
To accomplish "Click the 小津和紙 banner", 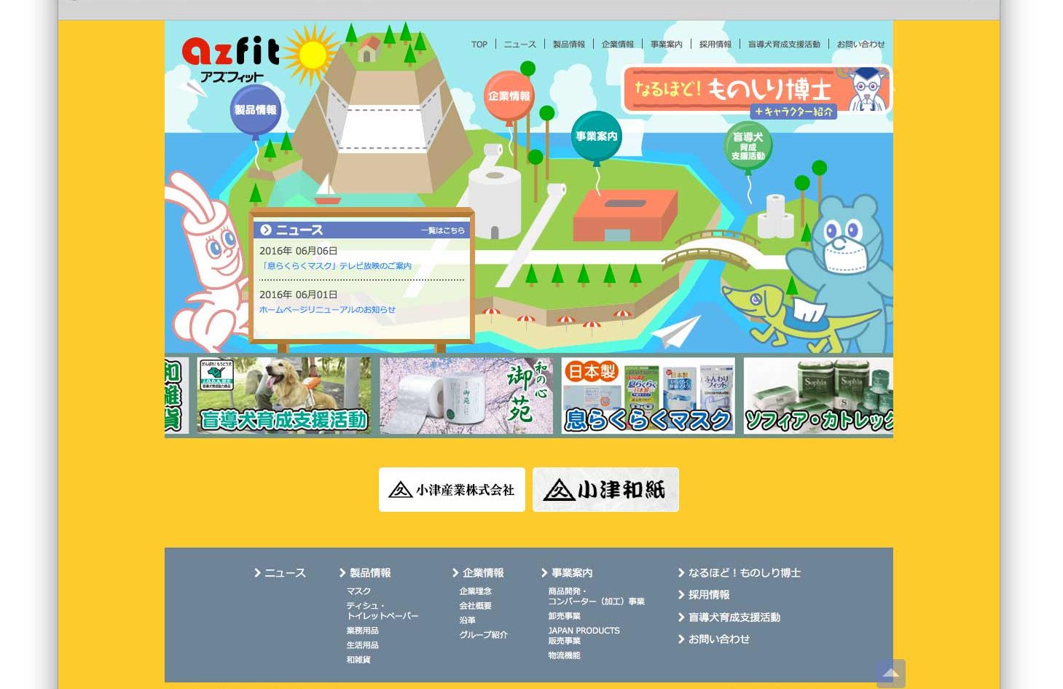I will click(x=605, y=490).
